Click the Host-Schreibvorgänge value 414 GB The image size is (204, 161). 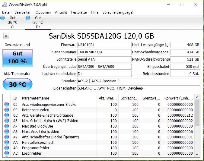point(185,52)
